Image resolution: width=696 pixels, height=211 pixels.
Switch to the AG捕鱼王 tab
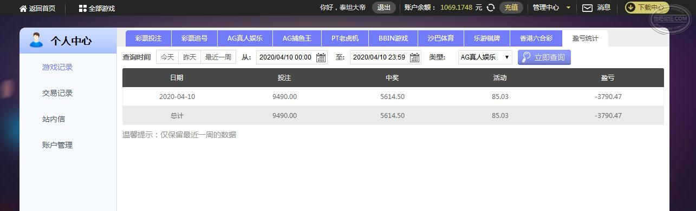coord(297,38)
